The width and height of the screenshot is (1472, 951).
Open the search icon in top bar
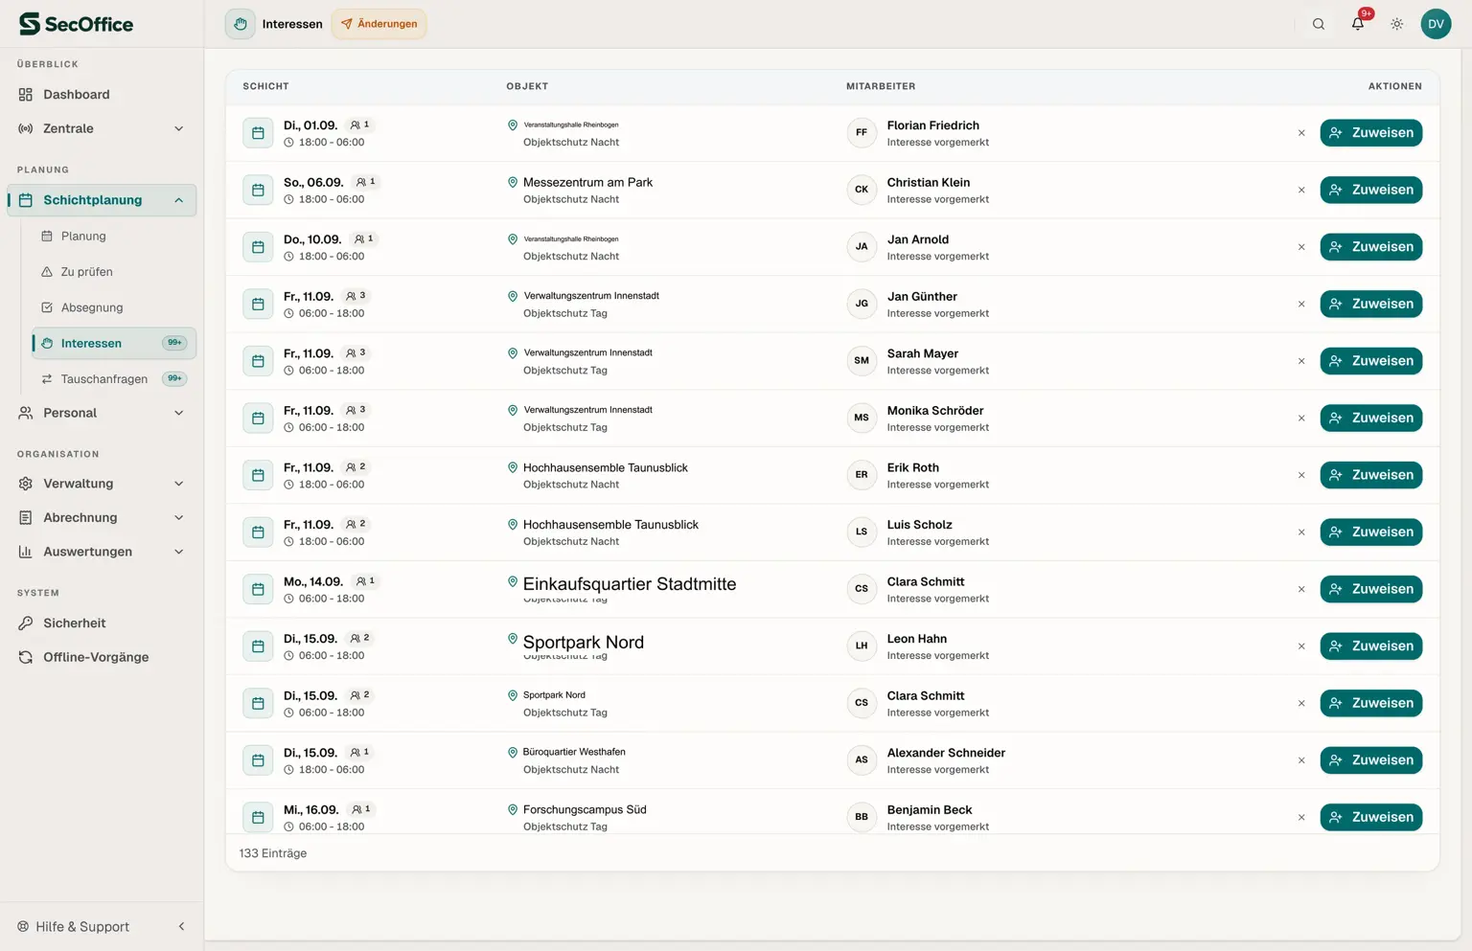pyautogui.click(x=1319, y=24)
